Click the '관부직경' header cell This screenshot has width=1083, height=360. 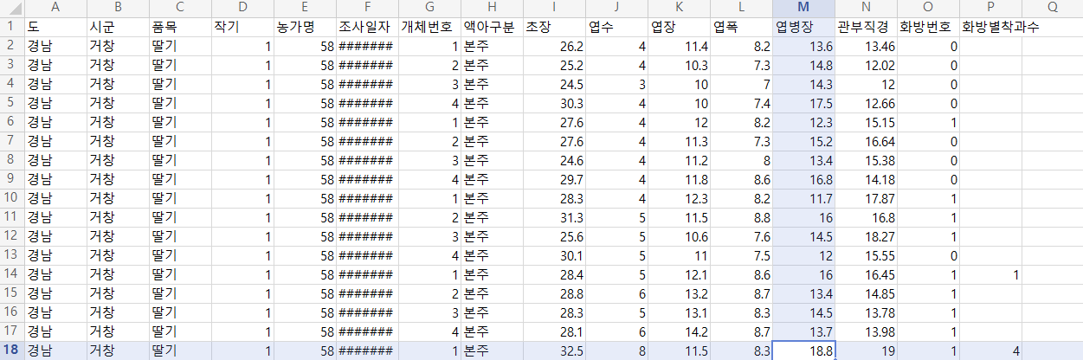coord(866,27)
